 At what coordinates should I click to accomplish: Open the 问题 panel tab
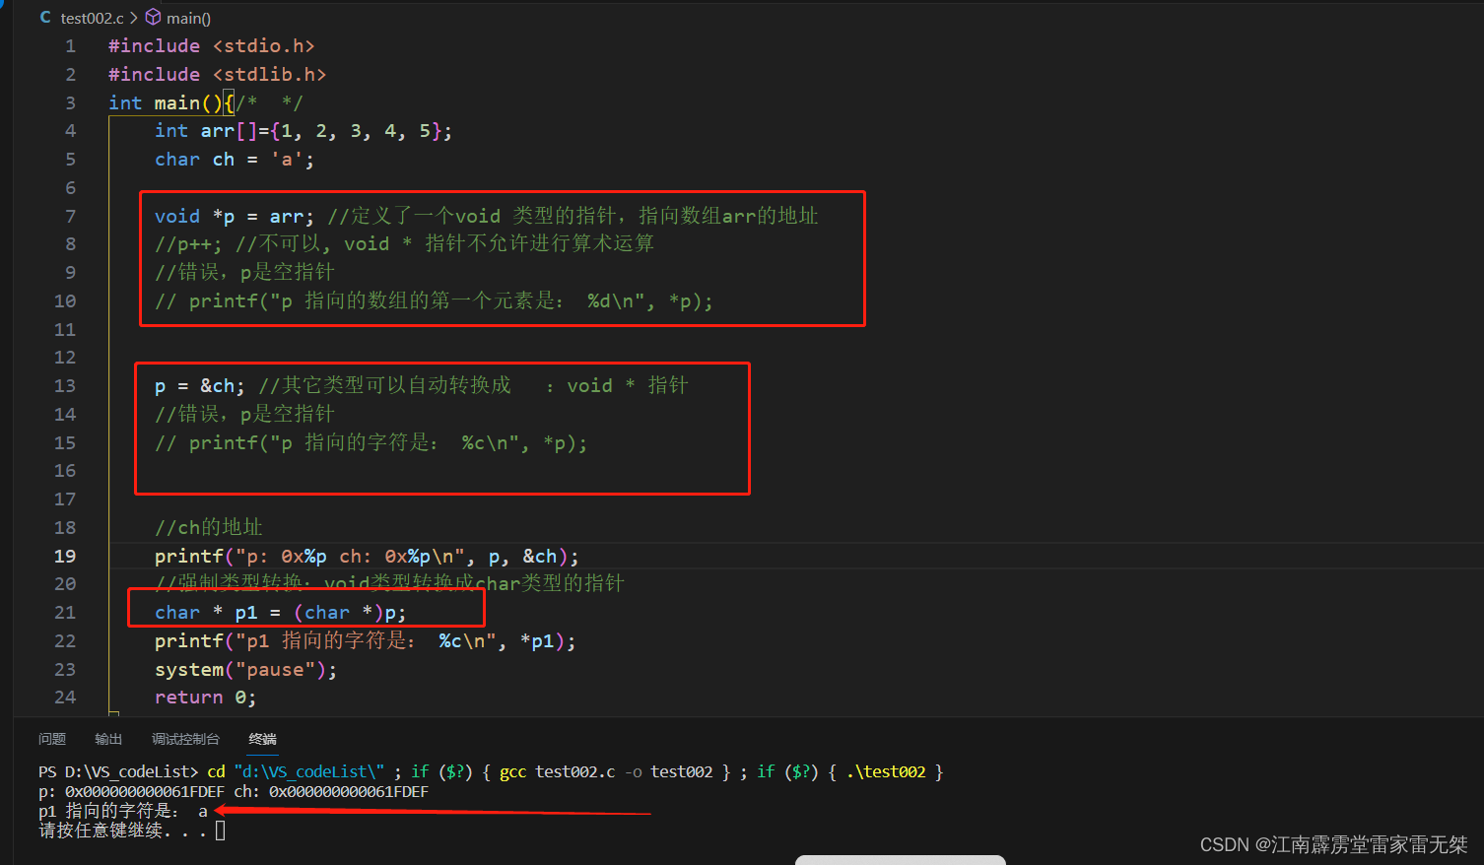point(52,739)
